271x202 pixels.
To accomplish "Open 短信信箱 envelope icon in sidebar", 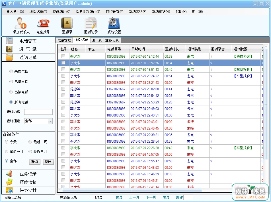I will (9, 182).
